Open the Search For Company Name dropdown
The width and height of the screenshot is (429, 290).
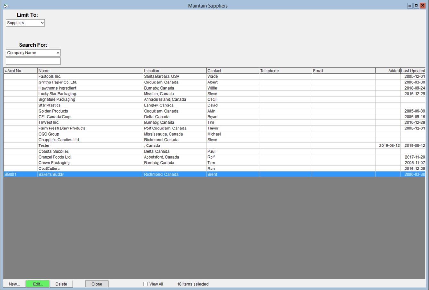pyautogui.click(x=33, y=53)
